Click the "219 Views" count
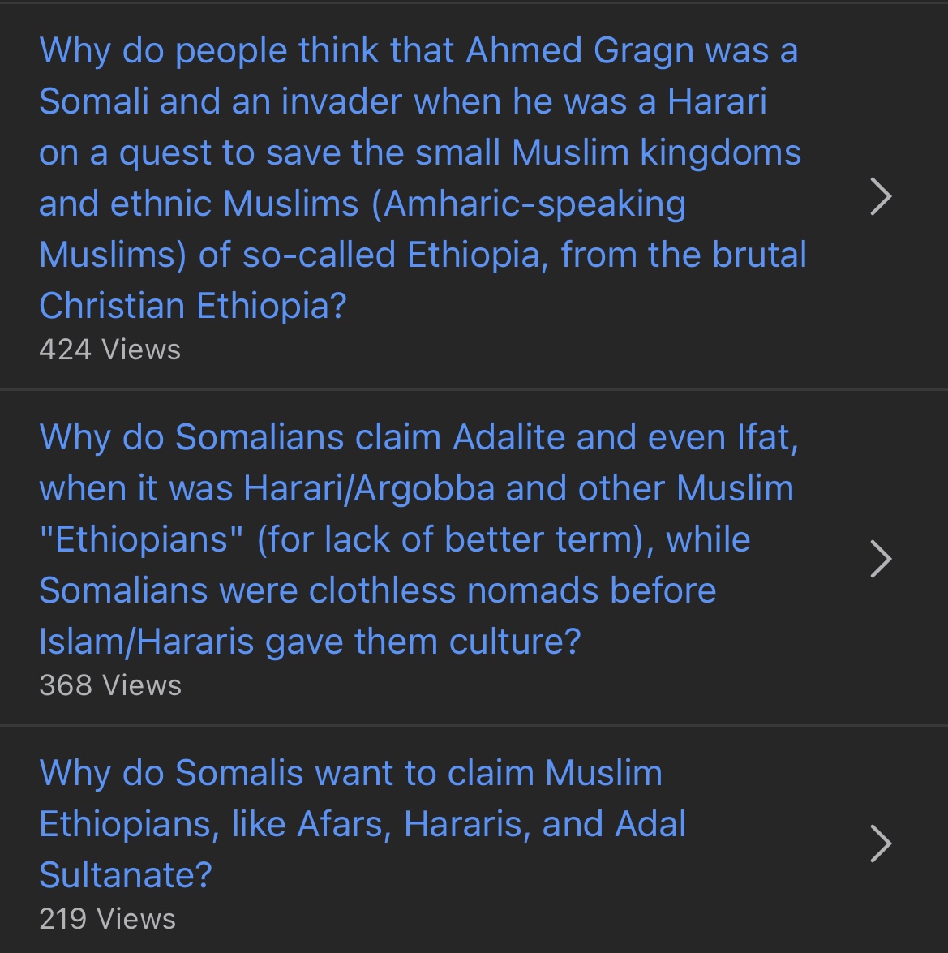This screenshot has width=948, height=953. [107, 919]
